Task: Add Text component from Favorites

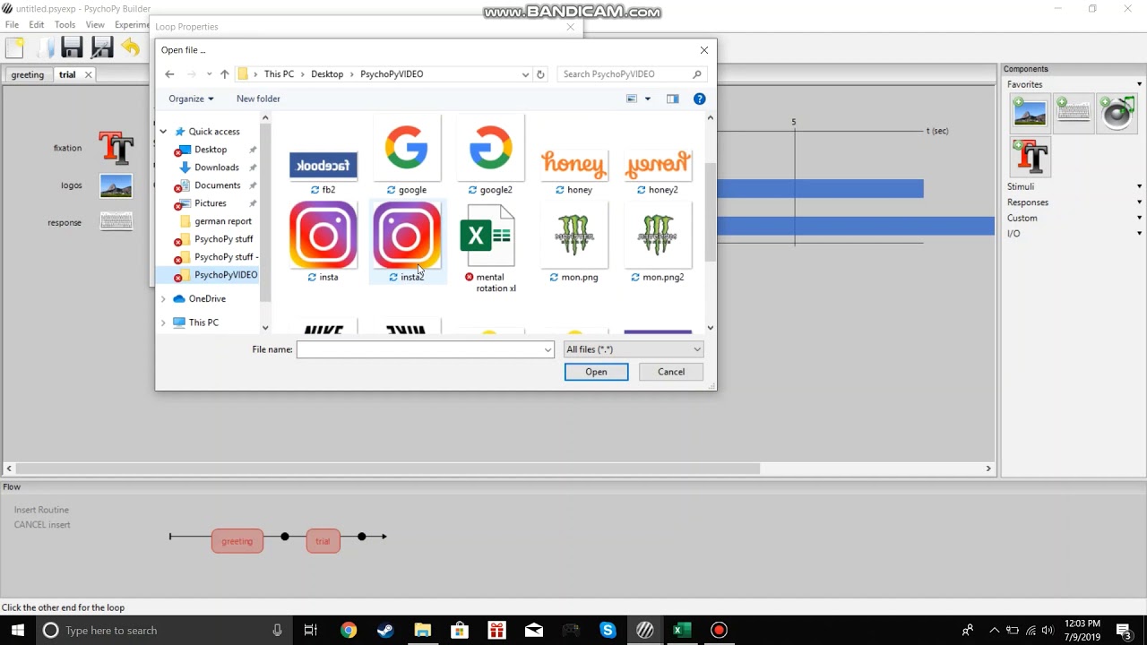Action: pos(1030,157)
